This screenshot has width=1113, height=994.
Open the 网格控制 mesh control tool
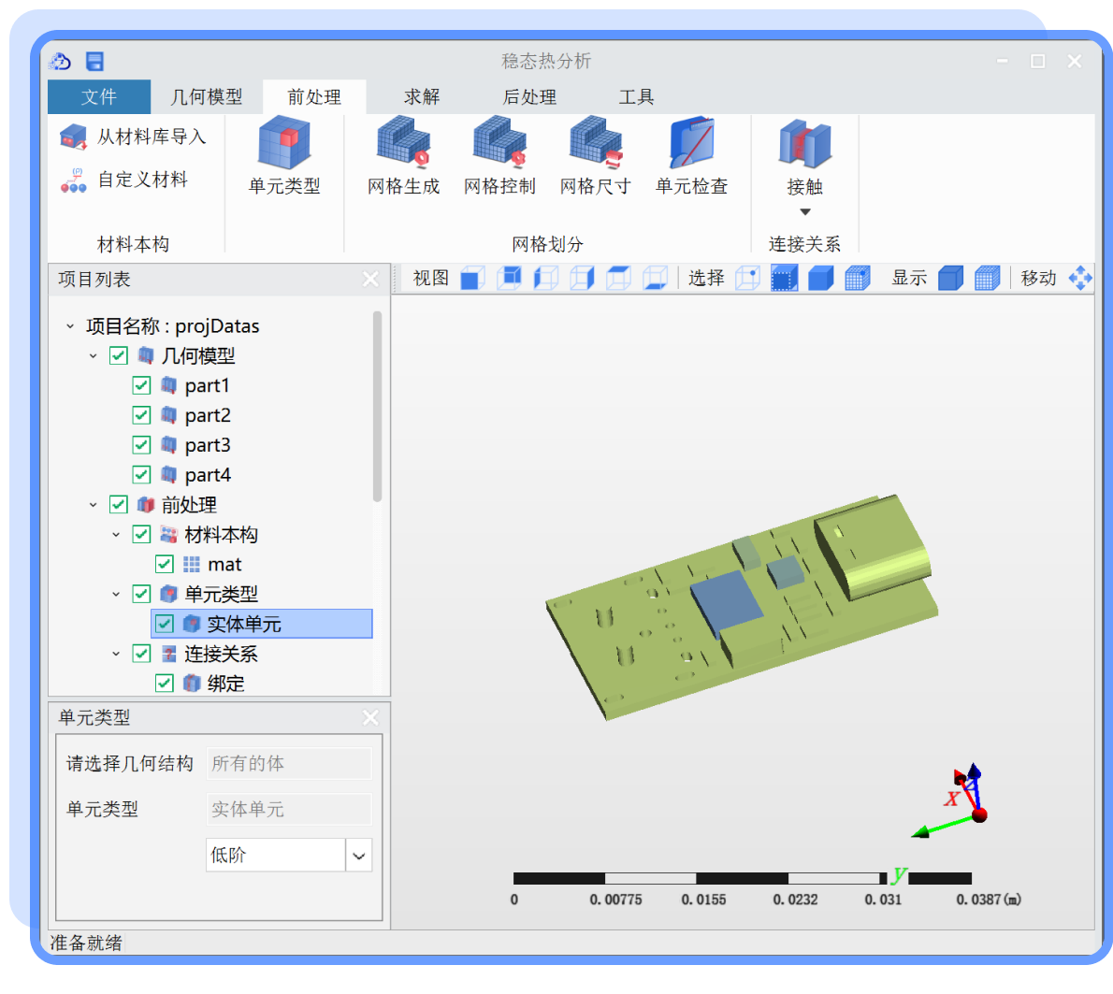pos(499,157)
